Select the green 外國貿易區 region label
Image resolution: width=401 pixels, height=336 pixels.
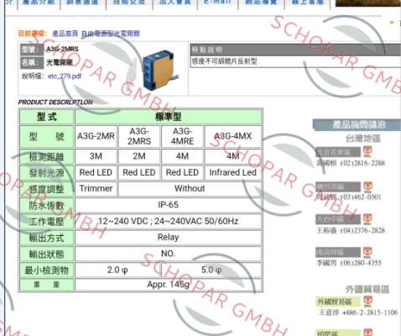[x=338, y=302]
